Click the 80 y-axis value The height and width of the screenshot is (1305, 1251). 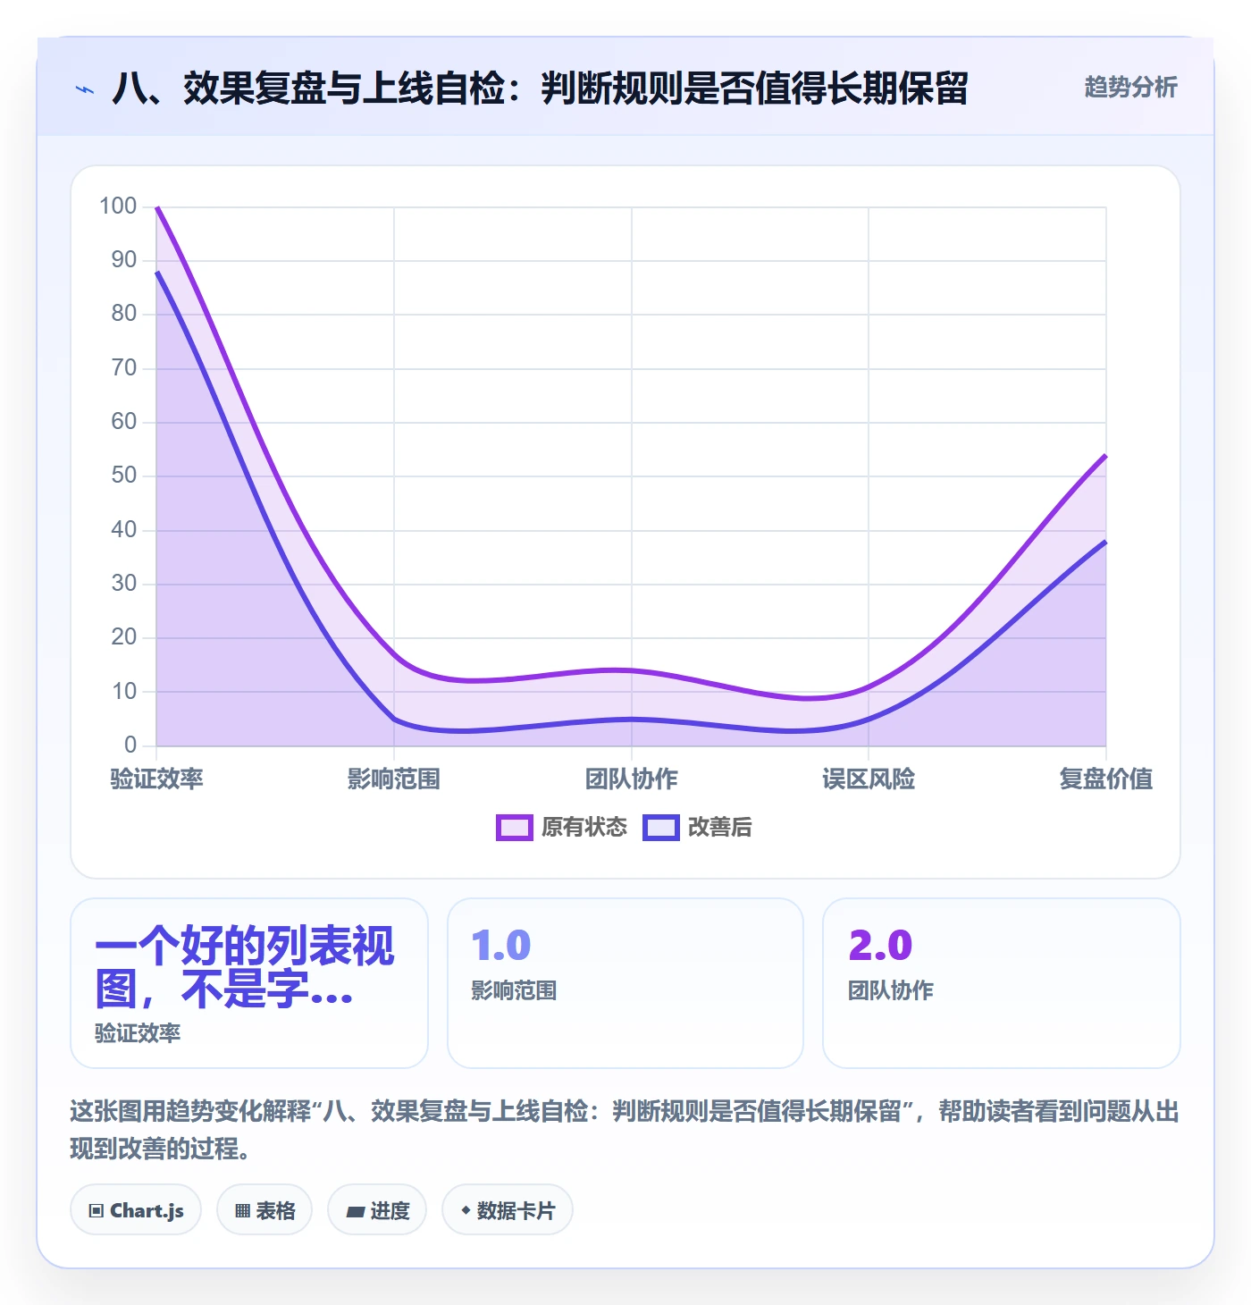click(124, 314)
